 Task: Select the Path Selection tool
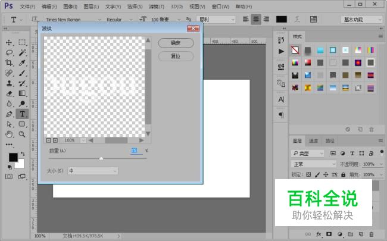9,124
